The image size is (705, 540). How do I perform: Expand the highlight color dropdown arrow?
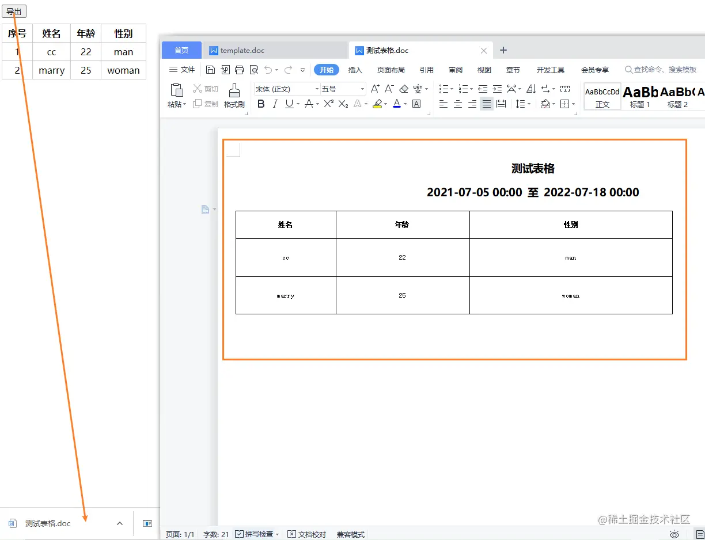tap(386, 104)
